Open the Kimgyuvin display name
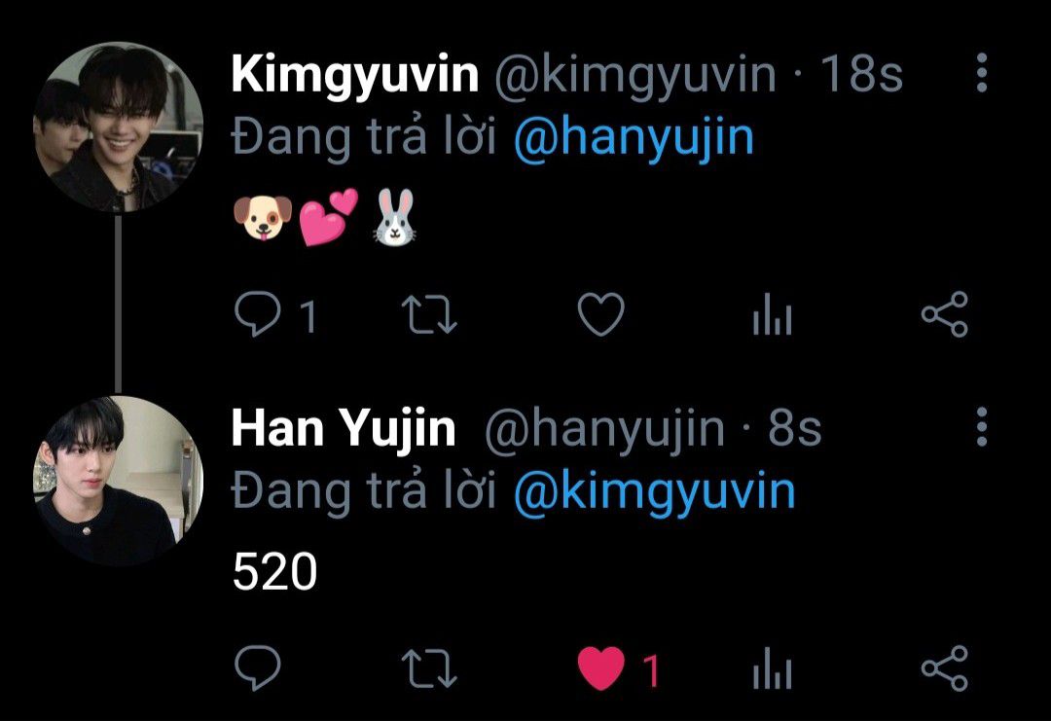The image size is (1051, 721). tap(355, 75)
